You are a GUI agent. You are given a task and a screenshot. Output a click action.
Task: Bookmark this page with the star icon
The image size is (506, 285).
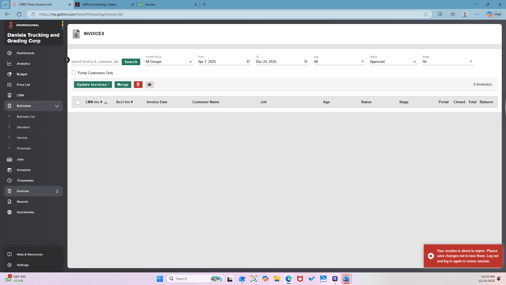[426, 14]
